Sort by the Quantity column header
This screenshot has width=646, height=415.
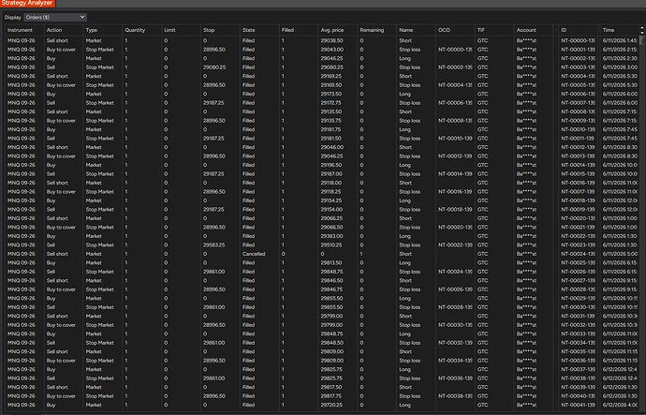coord(141,30)
